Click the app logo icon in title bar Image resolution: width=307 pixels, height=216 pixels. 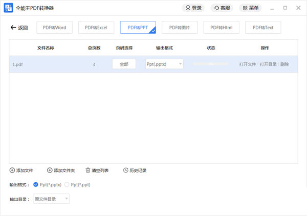pos(8,8)
